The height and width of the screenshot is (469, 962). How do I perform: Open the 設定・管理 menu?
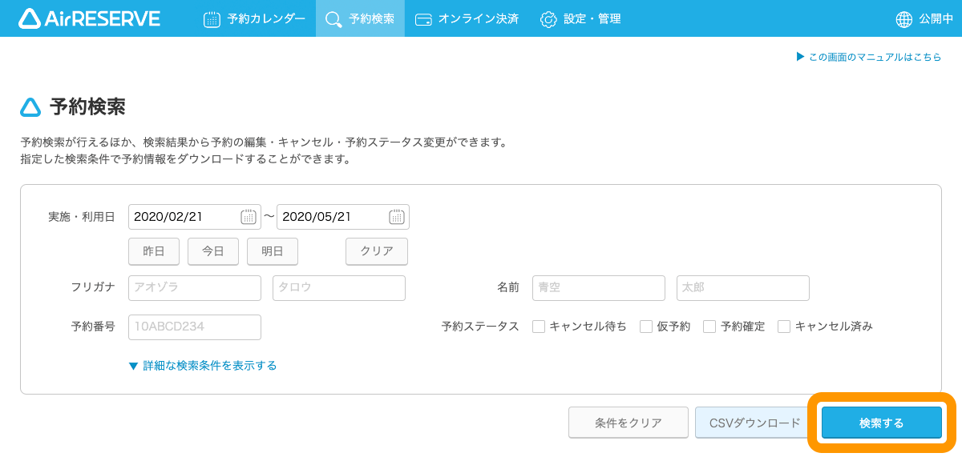(x=580, y=18)
